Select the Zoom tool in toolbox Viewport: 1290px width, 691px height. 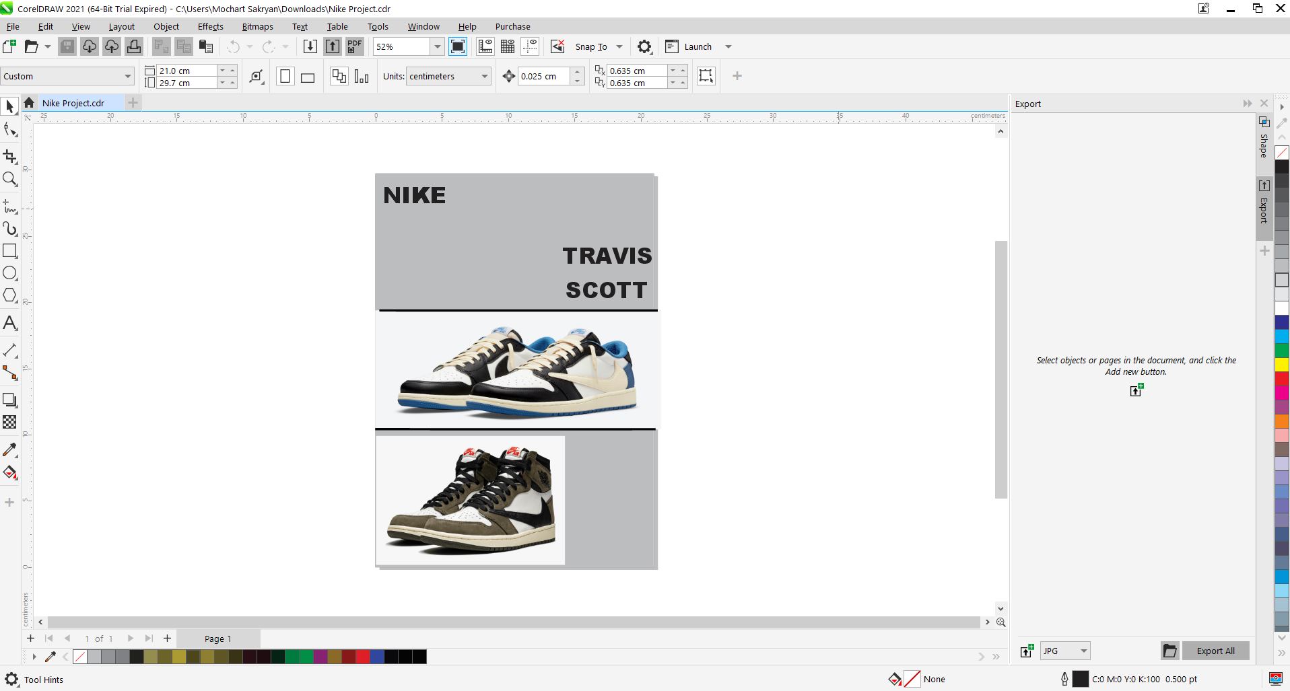tap(9, 179)
